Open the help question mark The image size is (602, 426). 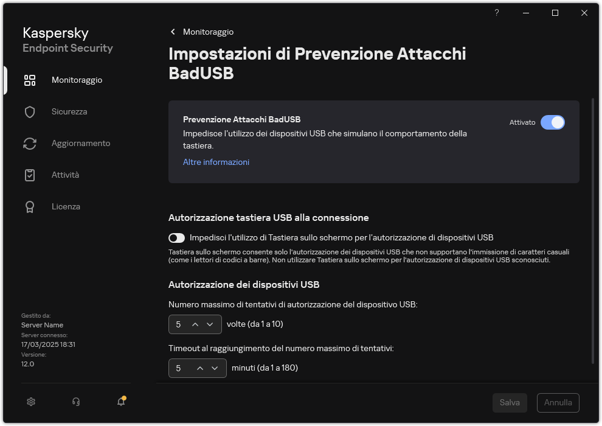(x=496, y=13)
